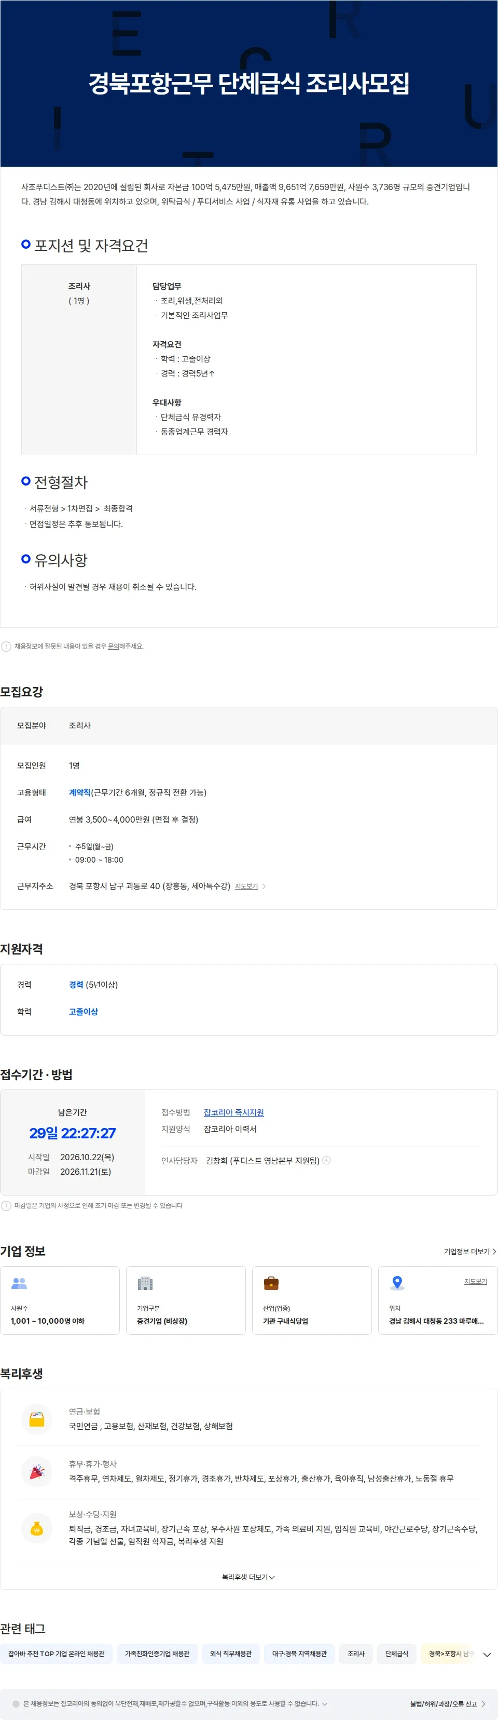The image size is (498, 1720).
Task: Click the 중견기업 (비상장) card
Action: pos(186,1300)
